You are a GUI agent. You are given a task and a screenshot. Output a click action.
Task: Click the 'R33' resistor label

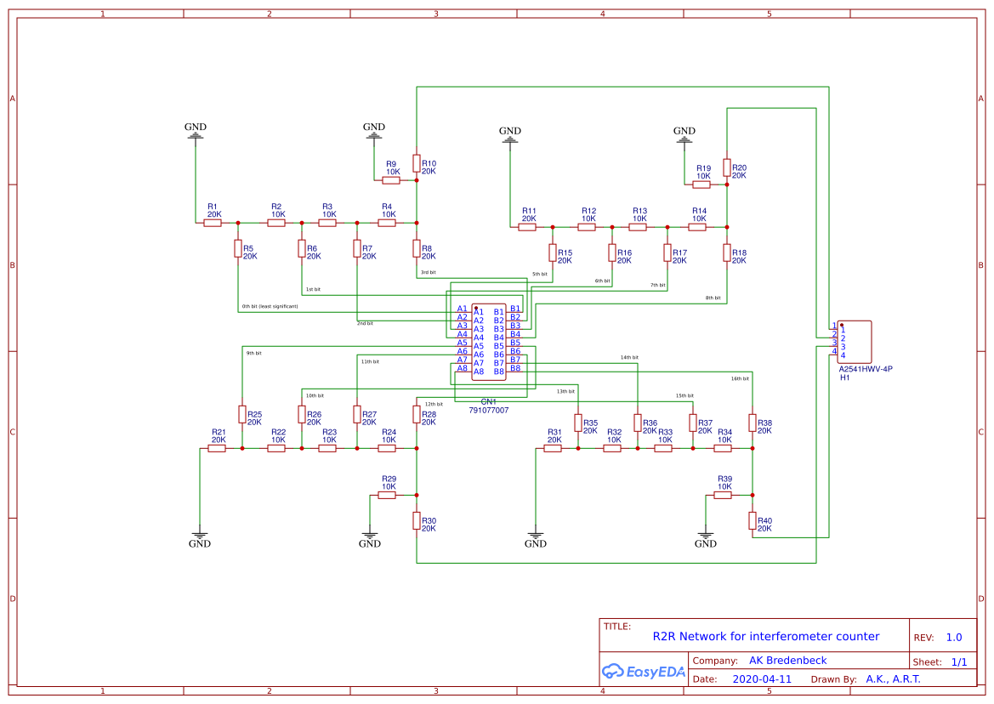665,432
